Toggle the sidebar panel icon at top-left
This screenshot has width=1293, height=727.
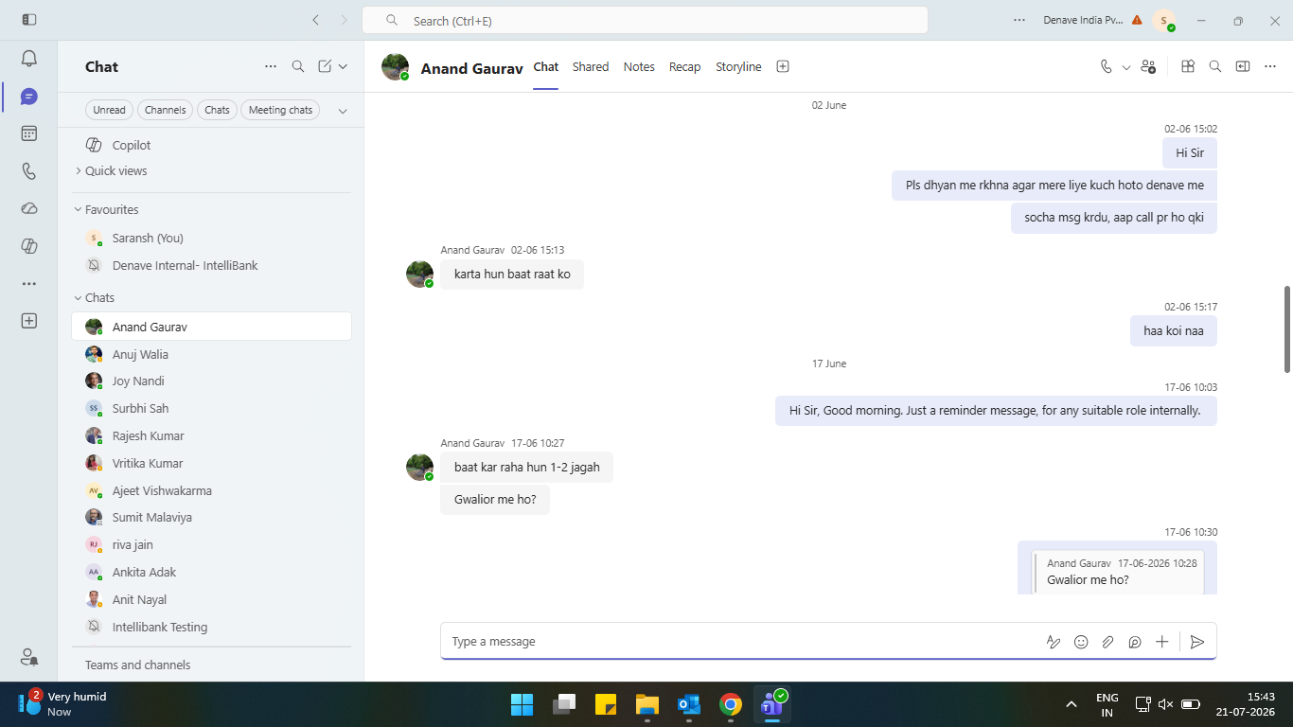[29, 20]
